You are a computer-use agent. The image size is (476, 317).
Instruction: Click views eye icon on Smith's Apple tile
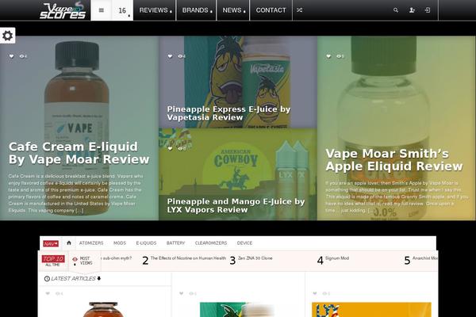coord(339,56)
